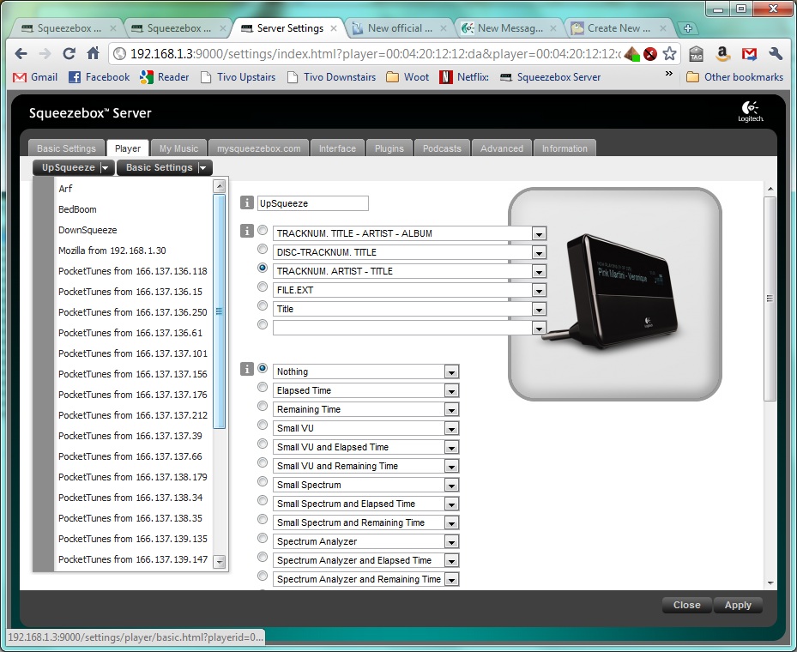
Task: Switch to the Plugins tab
Action: click(389, 148)
